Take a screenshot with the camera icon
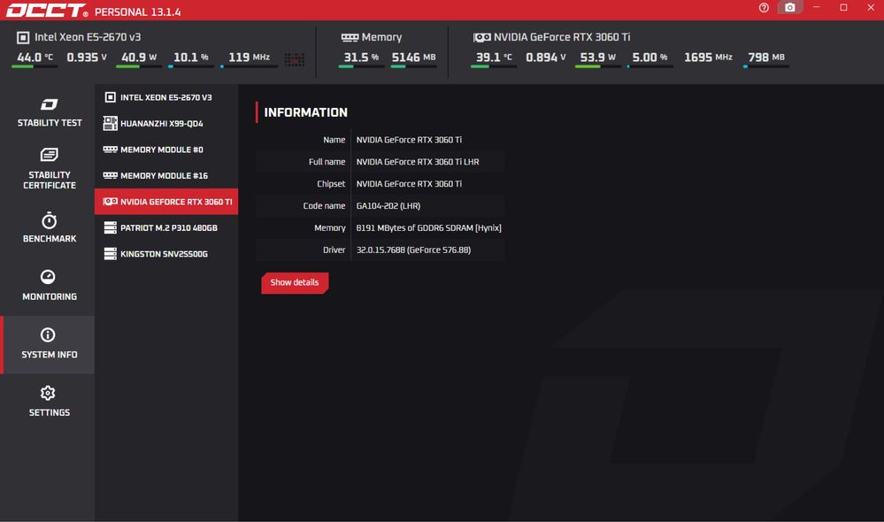Viewport: 884px width, 522px height. click(790, 8)
